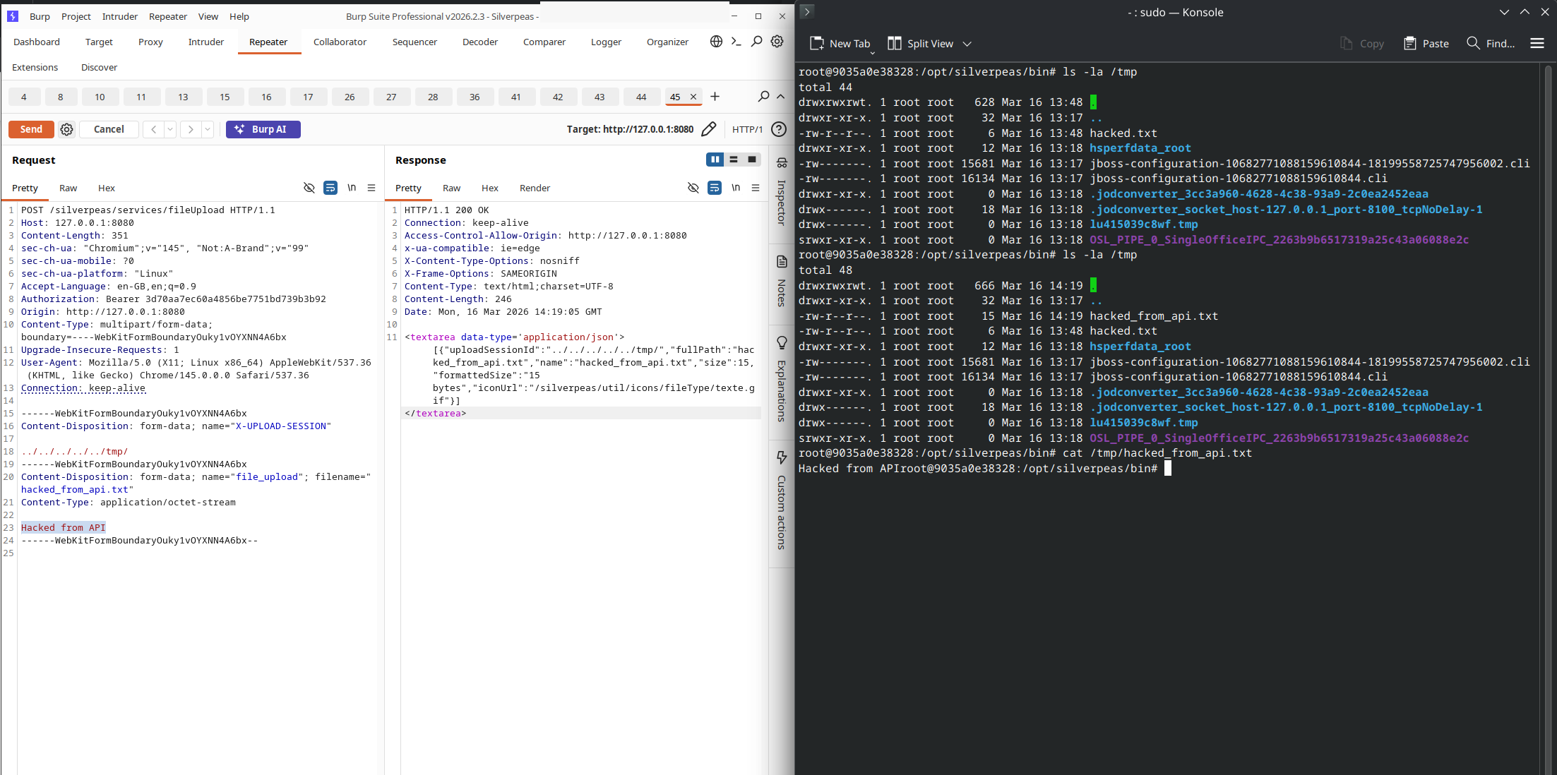Switch to the Logger tab
The image size is (1557, 775).
point(606,42)
